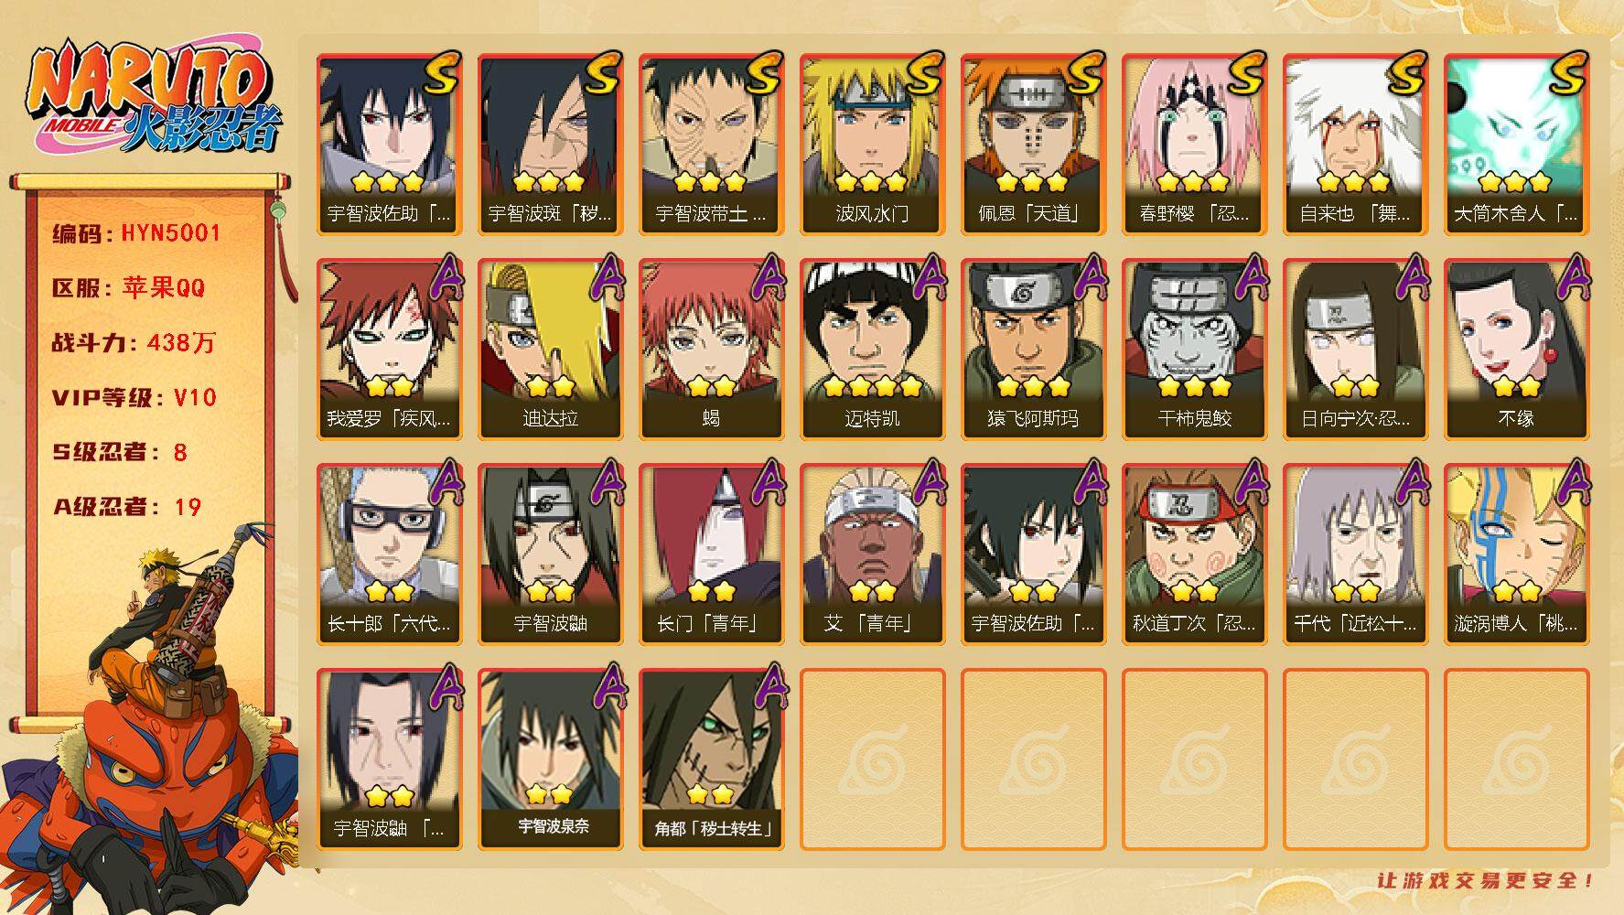Click the 长门「青年」card
1624x915 pixels.
pos(711,554)
